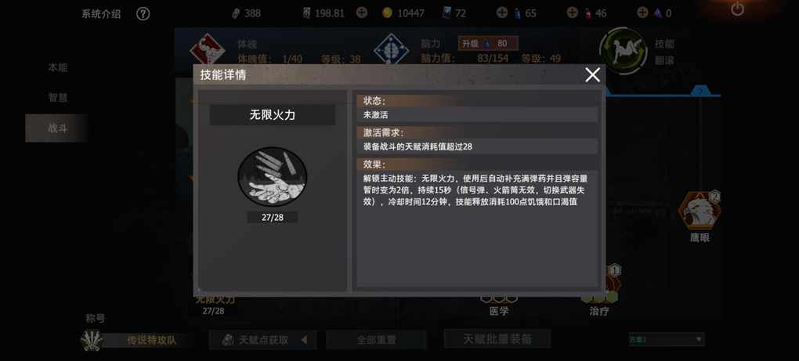Add currency with plus next to 198.81
The height and width of the screenshot is (361, 799).
361,13
